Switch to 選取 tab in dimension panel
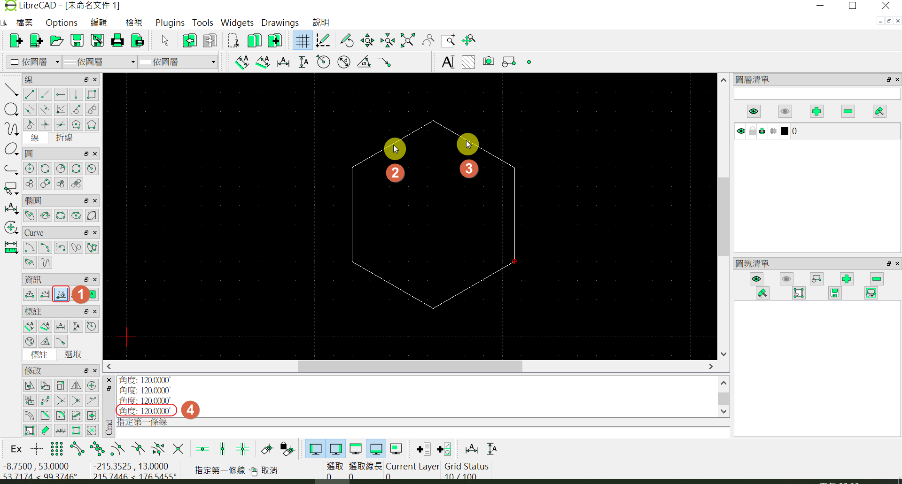 (x=73, y=354)
